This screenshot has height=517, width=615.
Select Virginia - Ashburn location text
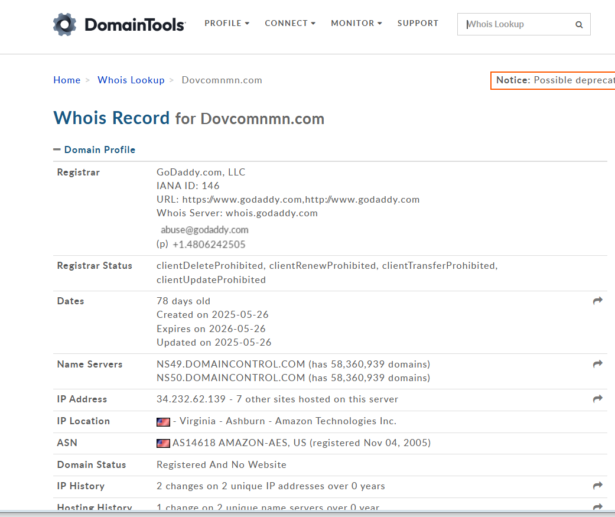click(222, 421)
